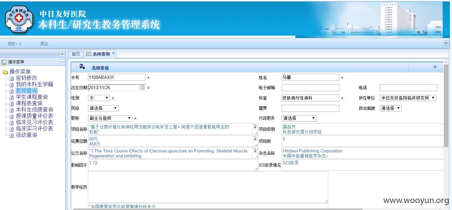Click the 电子邮箱 input field
The height and width of the screenshot is (210, 452).
[x=310, y=88]
